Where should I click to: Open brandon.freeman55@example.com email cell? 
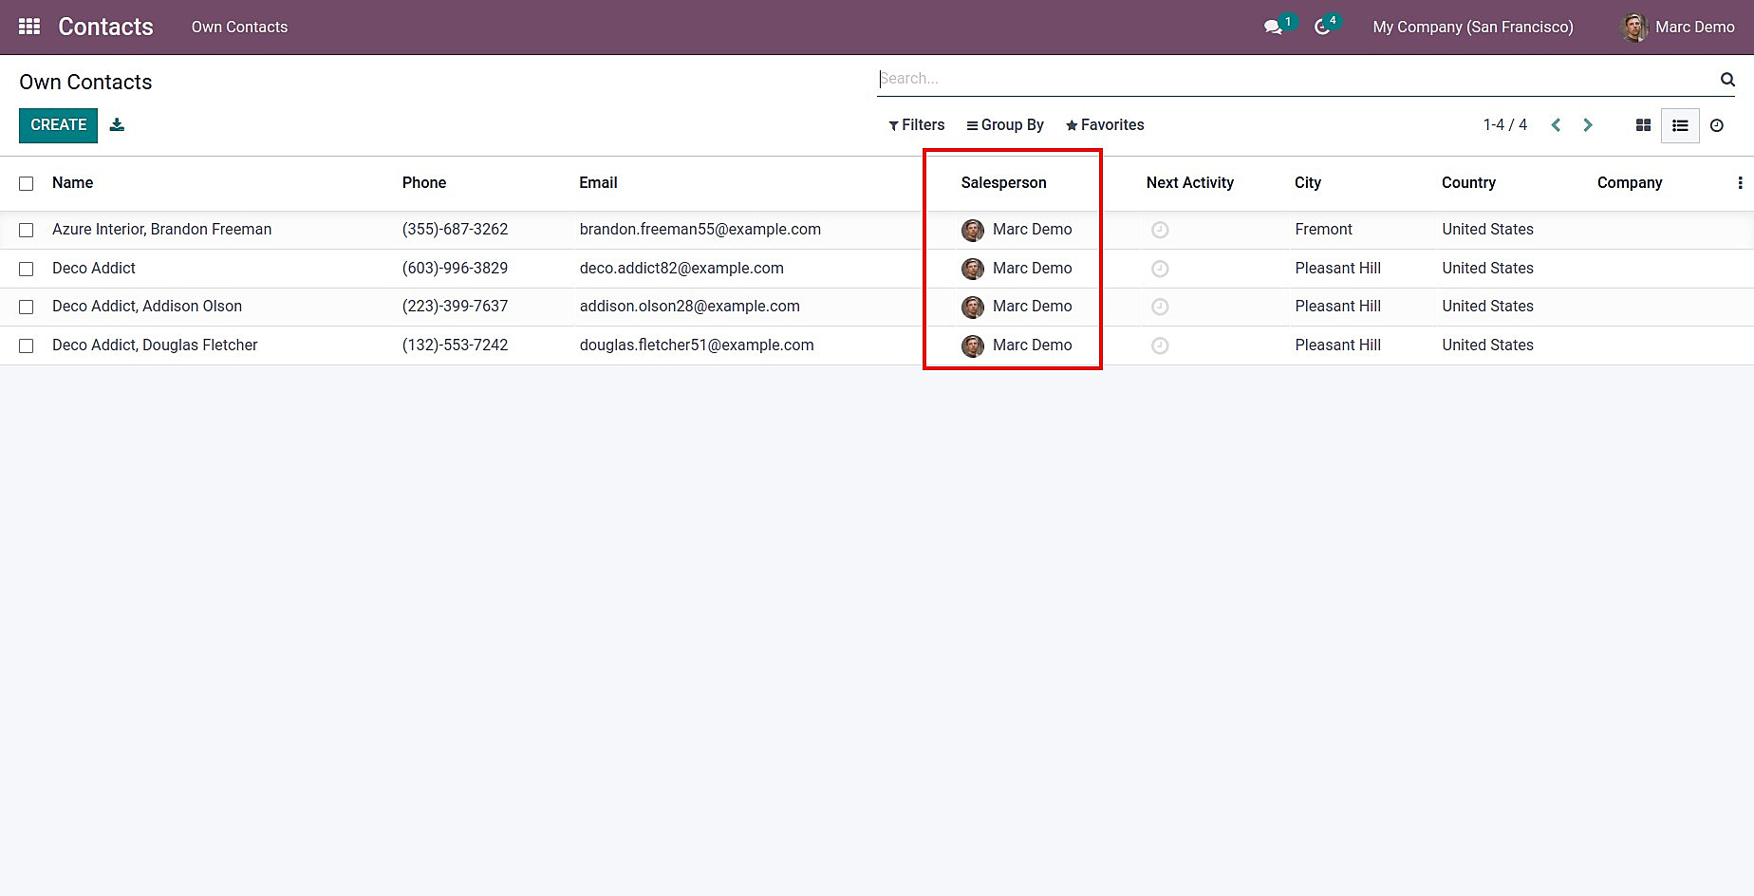(700, 230)
